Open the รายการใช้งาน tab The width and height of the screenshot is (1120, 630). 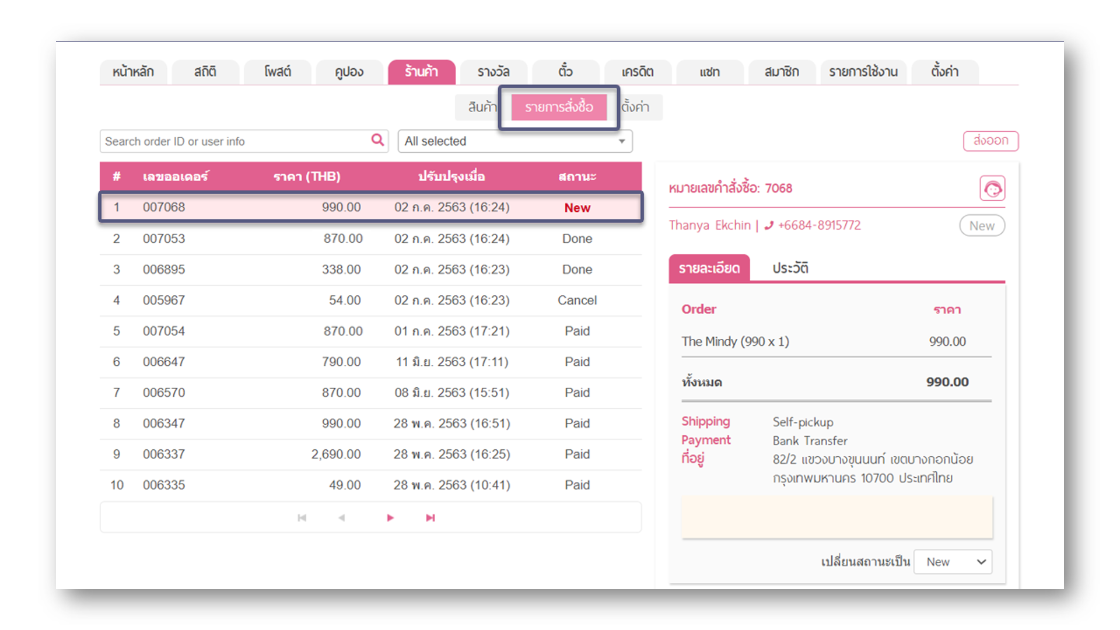[863, 72]
